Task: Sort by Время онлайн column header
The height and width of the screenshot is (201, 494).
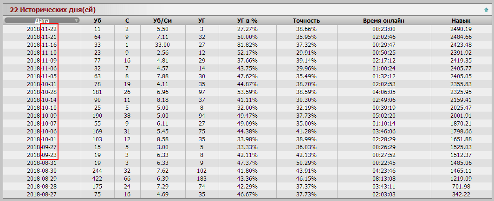Action: click(x=383, y=21)
